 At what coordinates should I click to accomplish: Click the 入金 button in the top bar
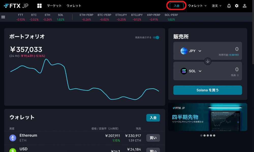coord(177,6)
